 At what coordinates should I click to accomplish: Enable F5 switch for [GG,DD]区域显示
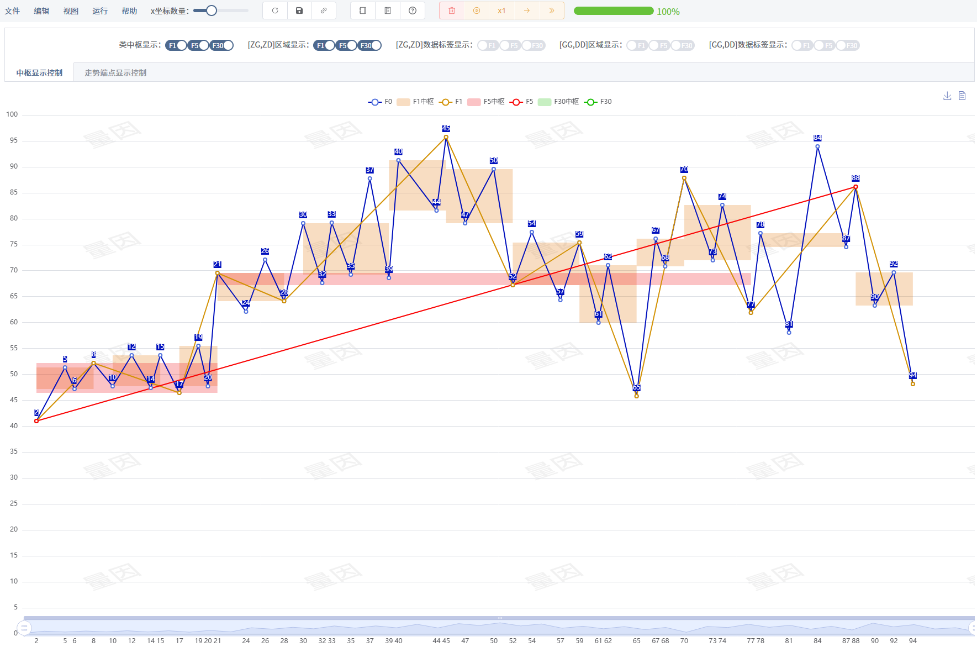[659, 45]
